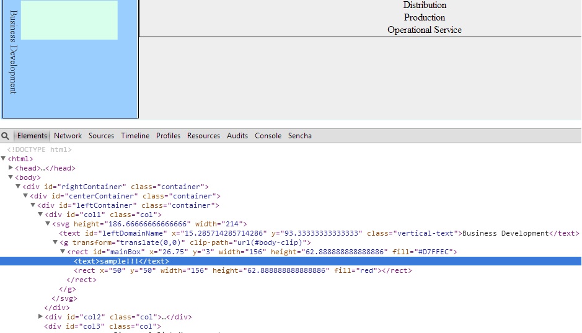582x333 pixels.
Task: Click the Production text in page
Action: pyautogui.click(x=424, y=17)
